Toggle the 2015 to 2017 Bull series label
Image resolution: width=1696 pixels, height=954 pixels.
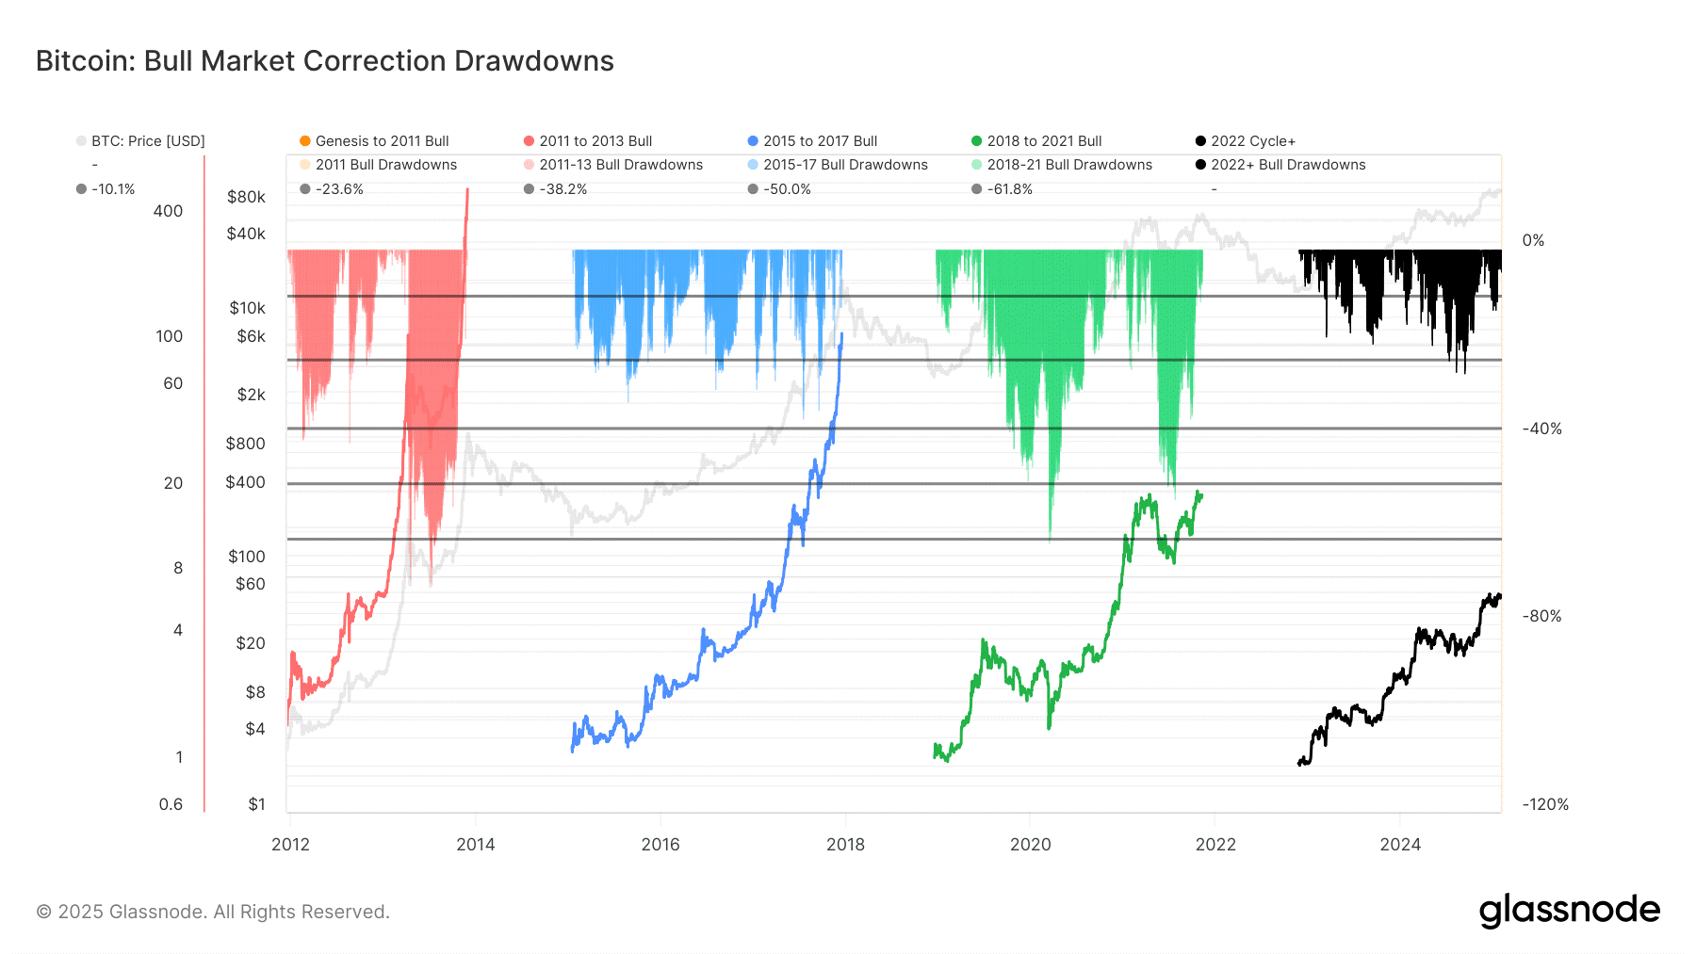click(820, 141)
